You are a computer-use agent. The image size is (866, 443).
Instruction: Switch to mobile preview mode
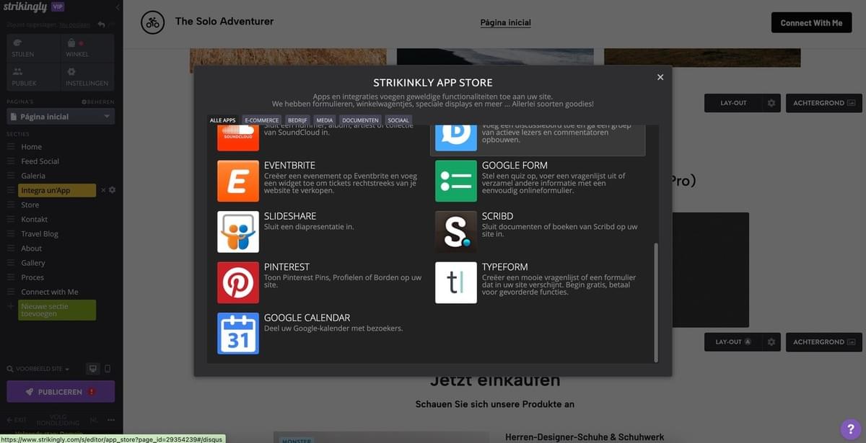(x=108, y=369)
